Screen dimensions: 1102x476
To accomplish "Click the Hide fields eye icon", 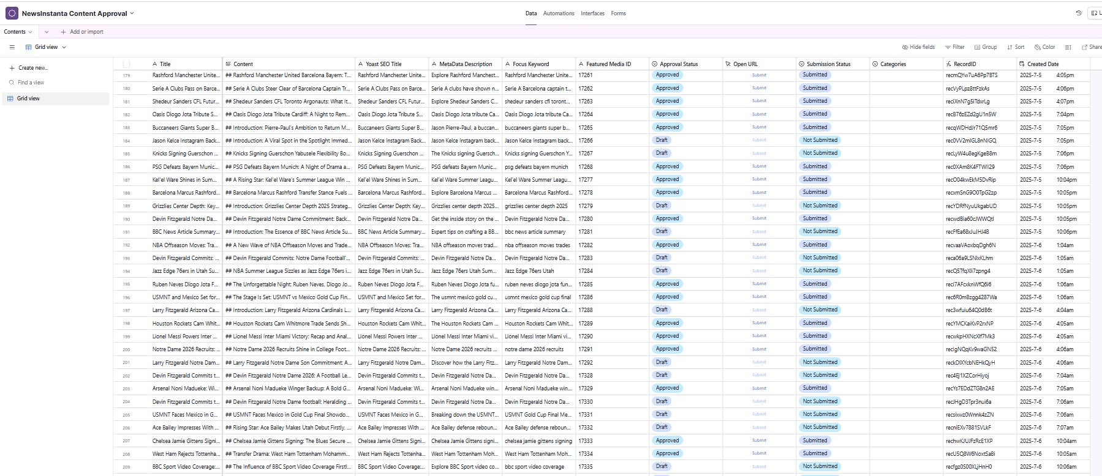I will click(x=905, y=47).
